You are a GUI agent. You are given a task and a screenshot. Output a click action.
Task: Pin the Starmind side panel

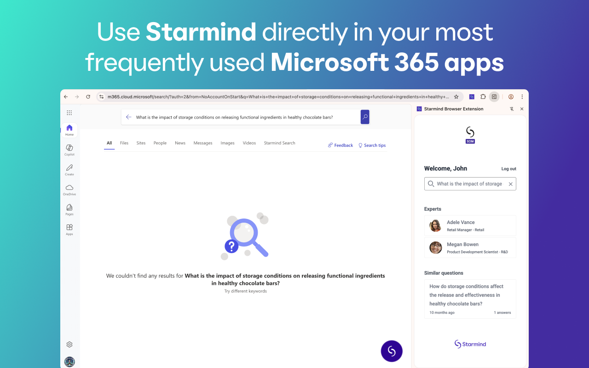point(512,109)
